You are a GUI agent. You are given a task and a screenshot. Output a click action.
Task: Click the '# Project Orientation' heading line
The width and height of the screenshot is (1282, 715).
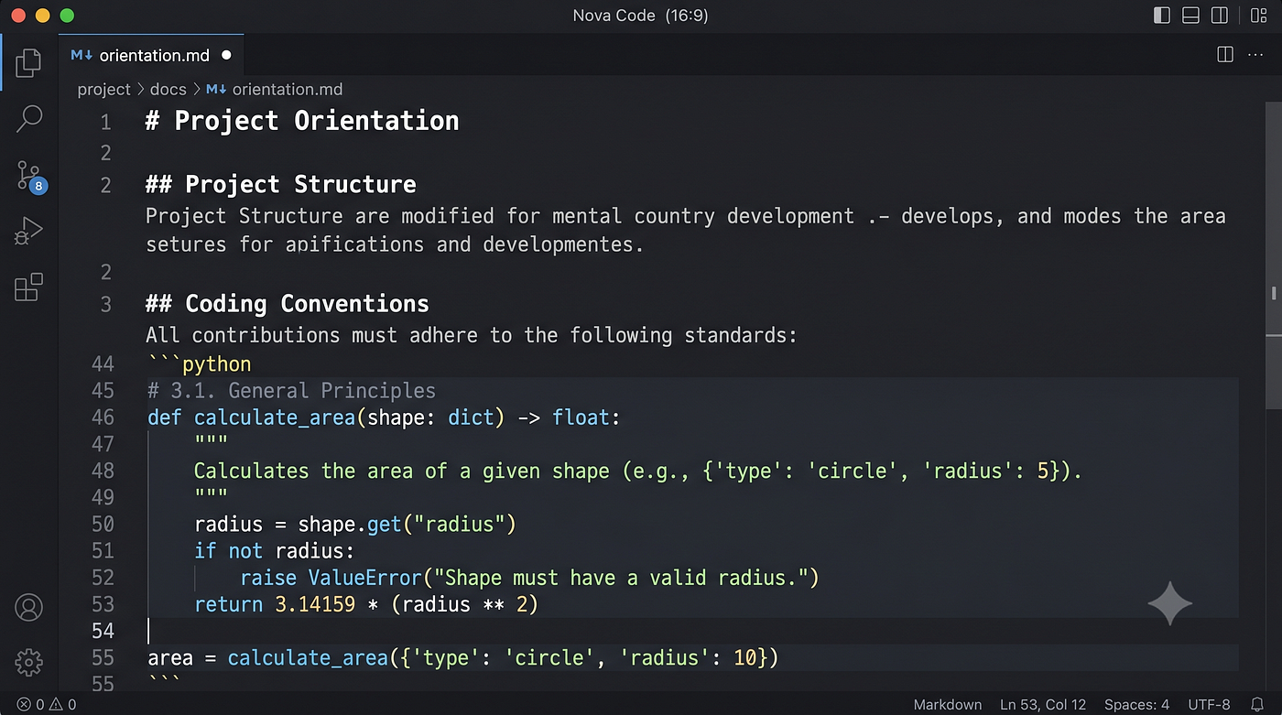tap(302, 121)
